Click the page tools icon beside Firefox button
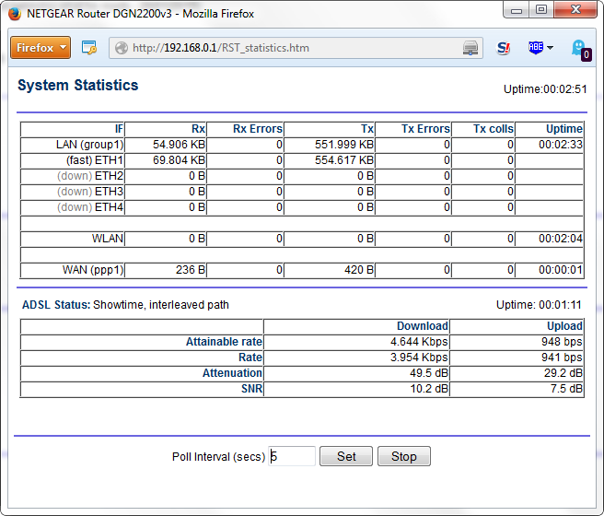 [x=89, y=48]
